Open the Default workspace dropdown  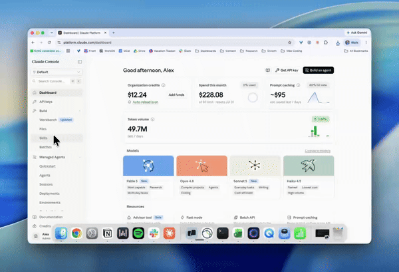57,72
